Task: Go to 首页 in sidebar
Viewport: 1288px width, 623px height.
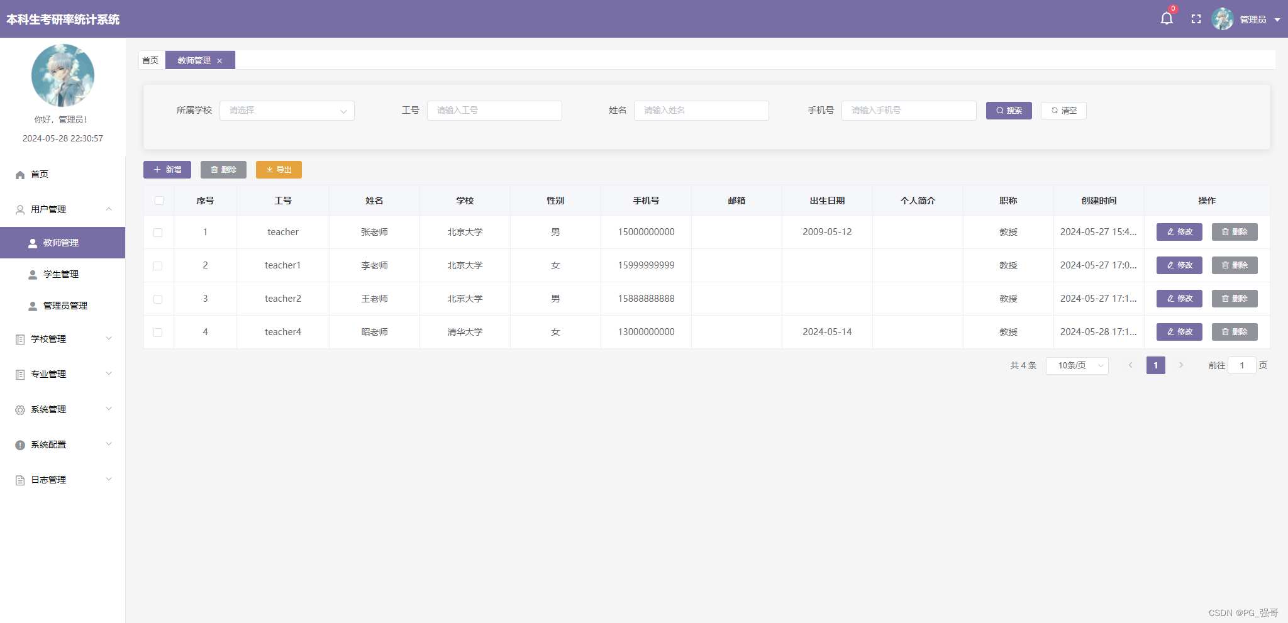Action: click(x=63, y=174)
